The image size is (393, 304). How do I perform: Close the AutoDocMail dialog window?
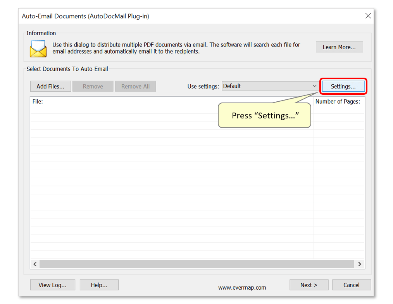368,16
